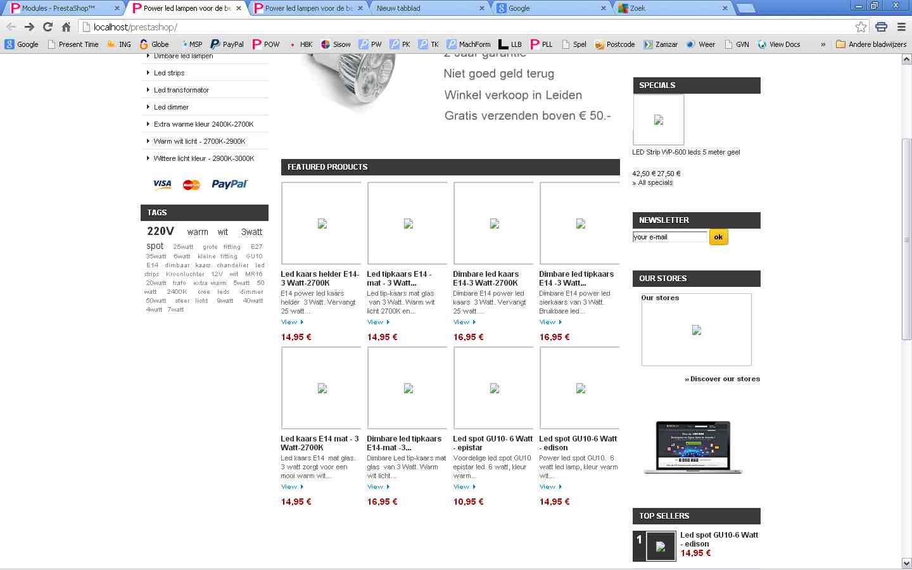Click the Specials product image thumbnail

(x=659, y=120)
